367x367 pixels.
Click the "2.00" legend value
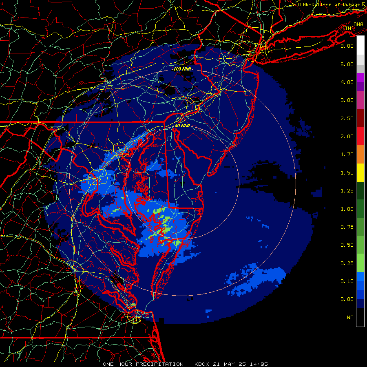coord(347,137)
